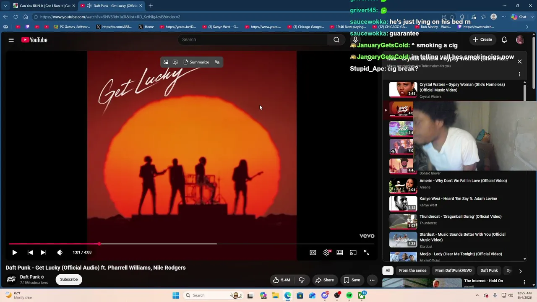Go back in the browser
This screenshot has width=537, height=302.
coord(5,17)
